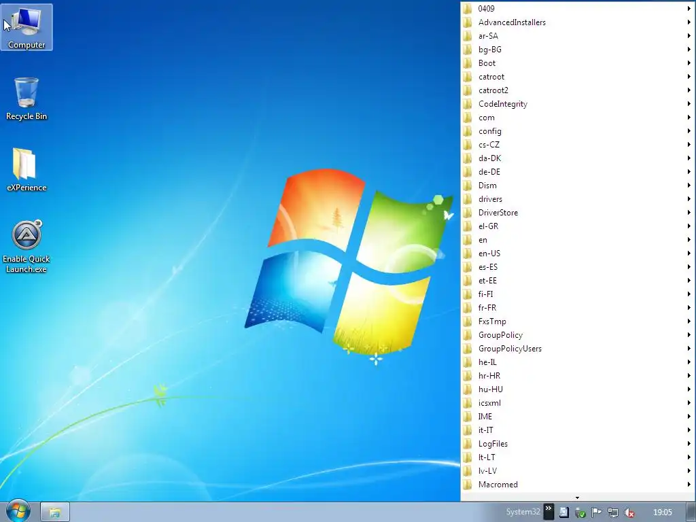Click the es-ES folder icon

coord(467,266)
